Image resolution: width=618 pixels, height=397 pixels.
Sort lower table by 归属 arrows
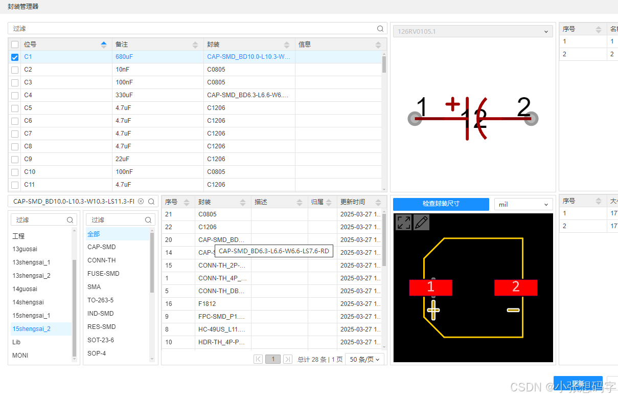click(x=329, y=202)
